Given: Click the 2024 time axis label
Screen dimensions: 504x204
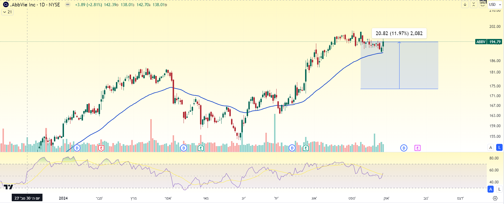Looking at the screenshot, I should [x=63, y=198].
